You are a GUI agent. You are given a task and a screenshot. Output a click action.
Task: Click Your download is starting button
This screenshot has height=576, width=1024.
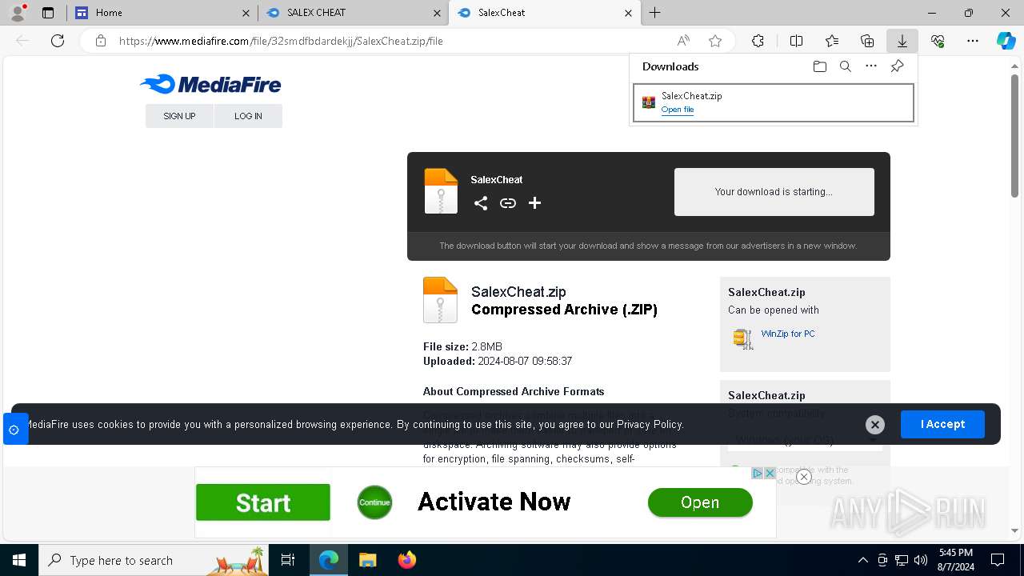(774, 192)
